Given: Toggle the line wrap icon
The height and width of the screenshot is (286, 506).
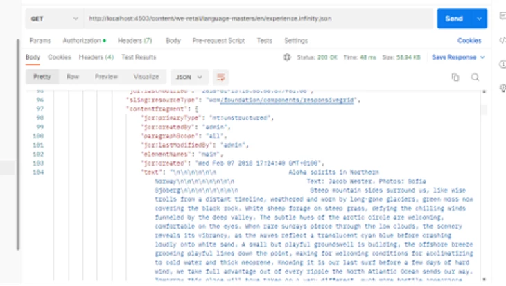Looking at the screenshot, I should 220,77.
